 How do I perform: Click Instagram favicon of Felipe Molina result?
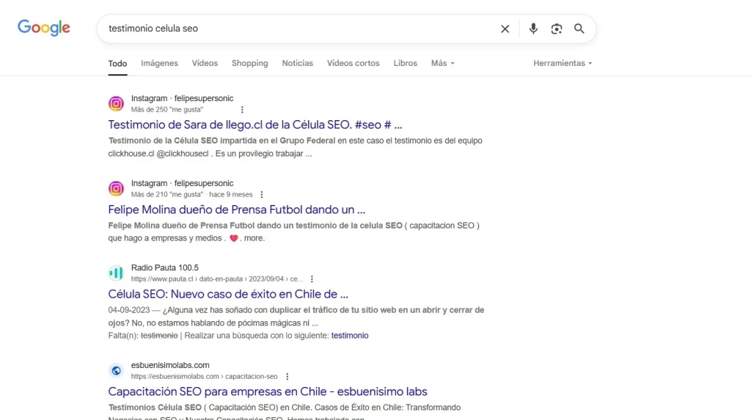point(116,188)
